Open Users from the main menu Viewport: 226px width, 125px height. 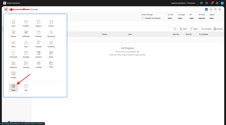26,44
